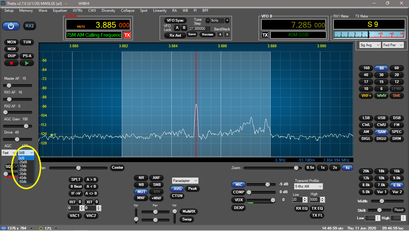Click the VFO Lock A button
This screenshot has height=231, width=409.
point(177,28)
